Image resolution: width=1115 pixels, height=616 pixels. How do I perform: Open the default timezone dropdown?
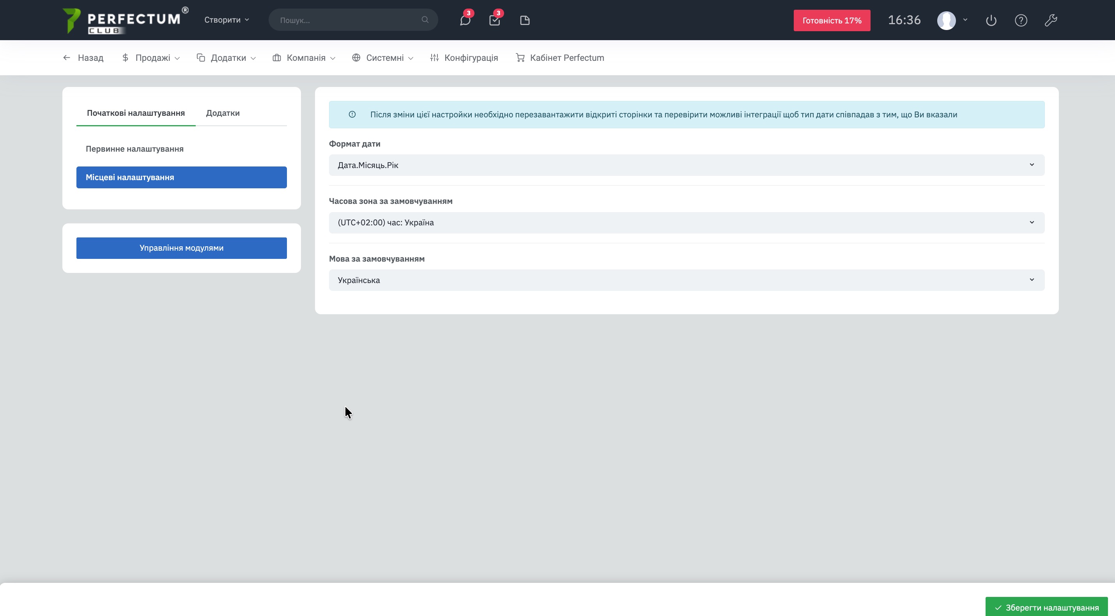point(687,223)
